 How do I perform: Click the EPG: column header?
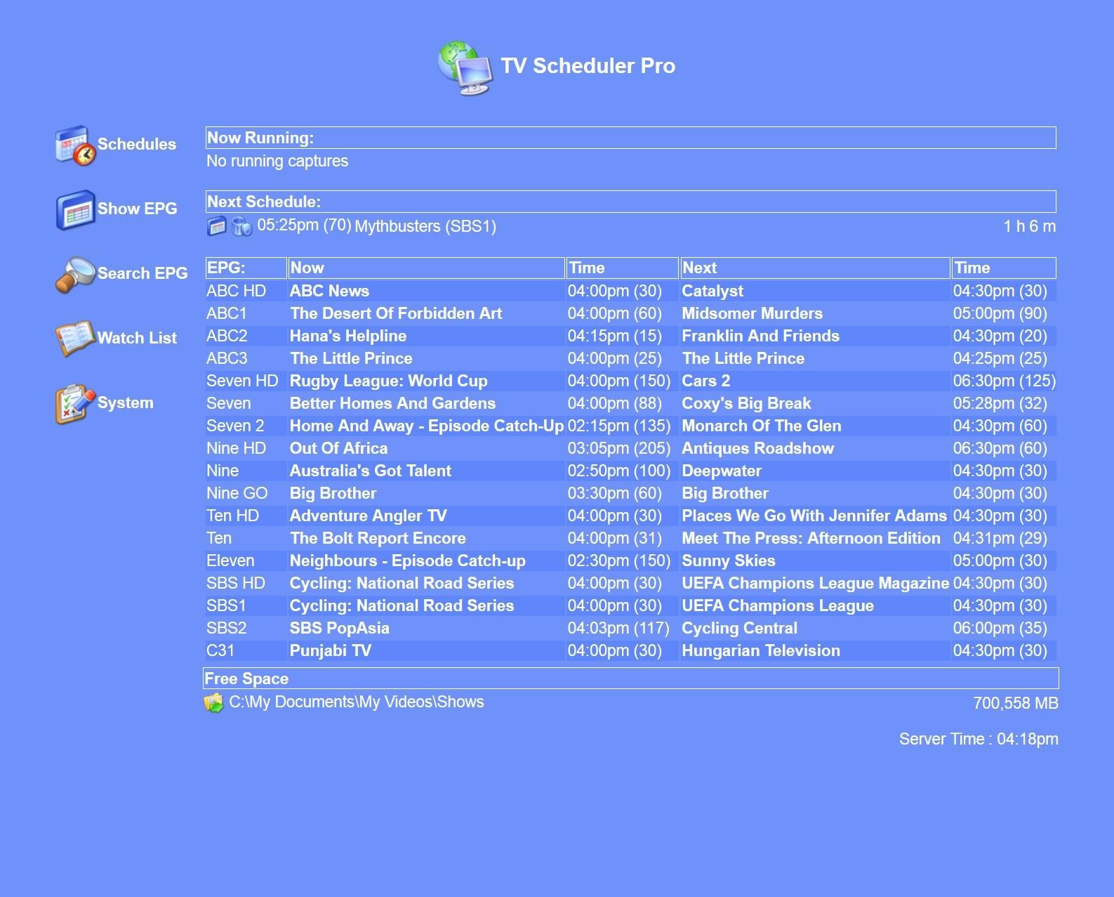pyautogui.click(x=246, y=268)
